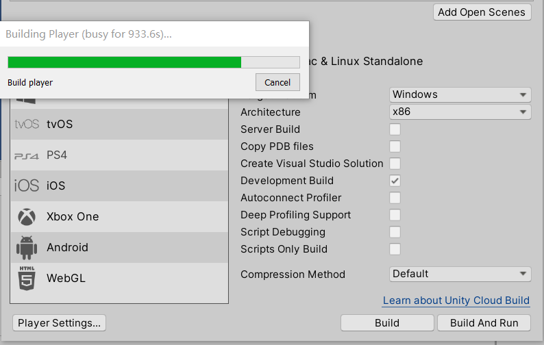Select the Android robot icon
The image size is (544, 345).
click(x=27, y=248)
